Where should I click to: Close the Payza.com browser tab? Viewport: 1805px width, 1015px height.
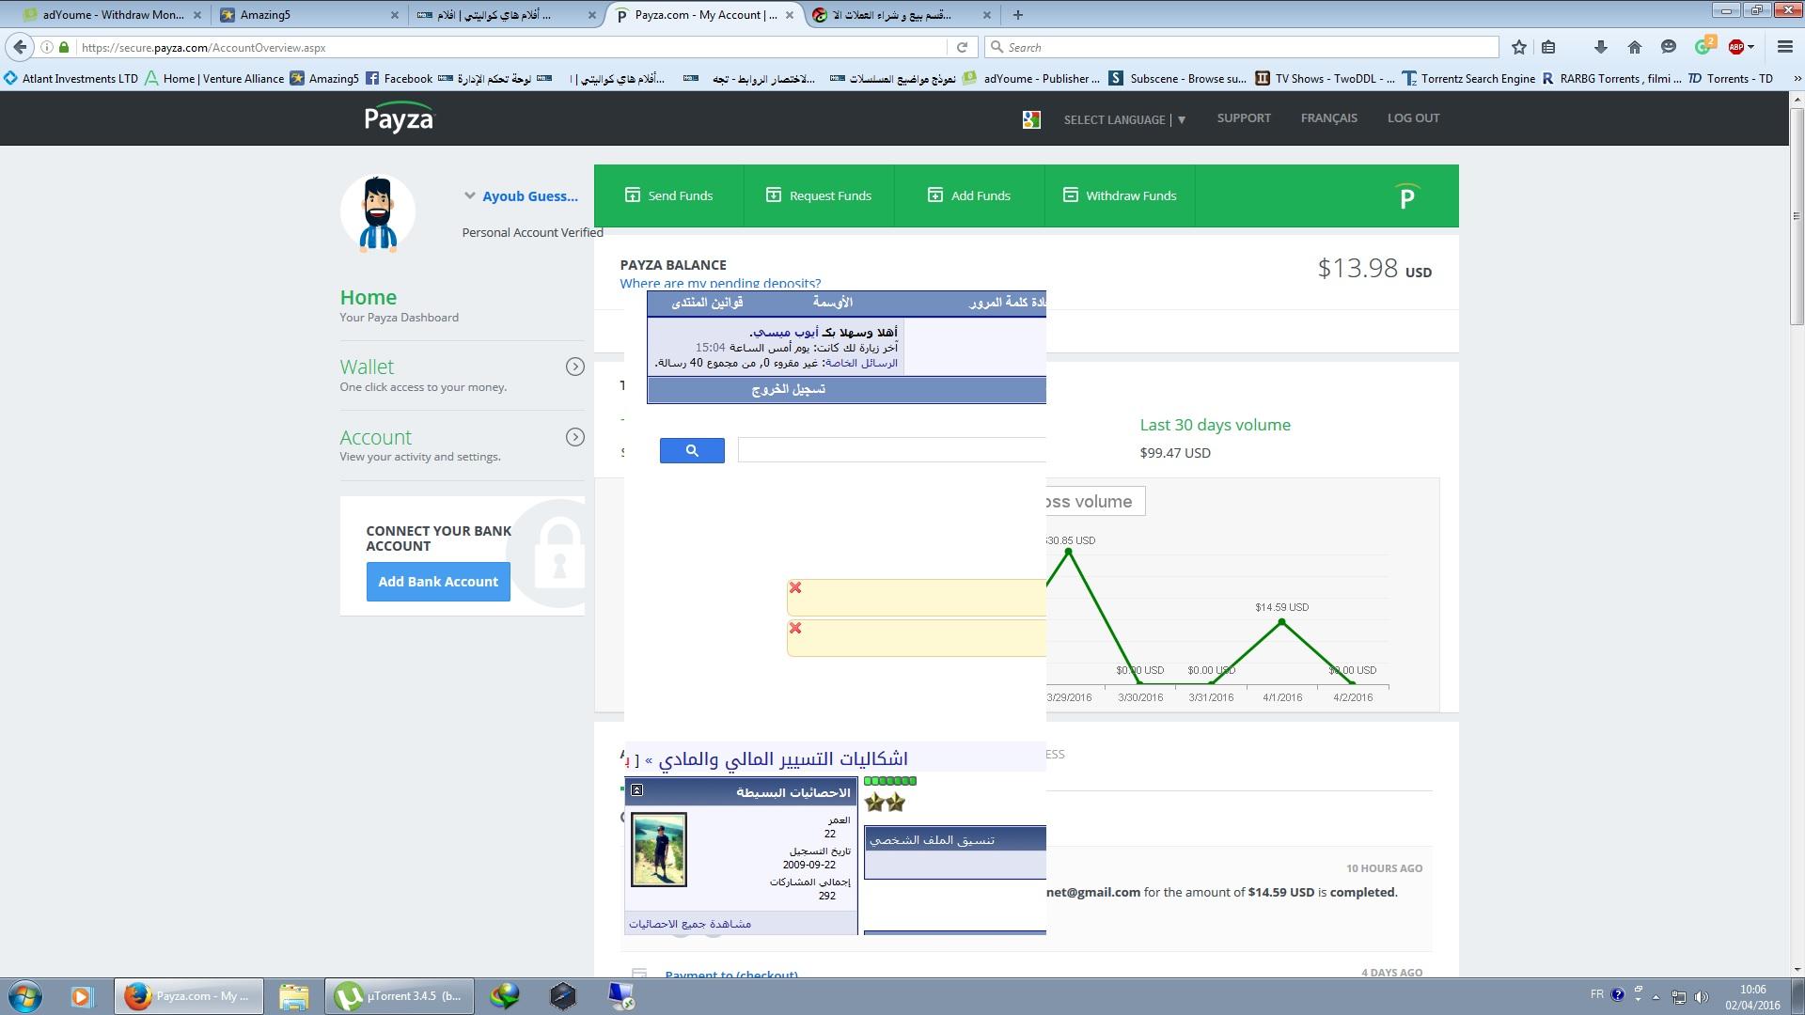click(x=790, y=15)
